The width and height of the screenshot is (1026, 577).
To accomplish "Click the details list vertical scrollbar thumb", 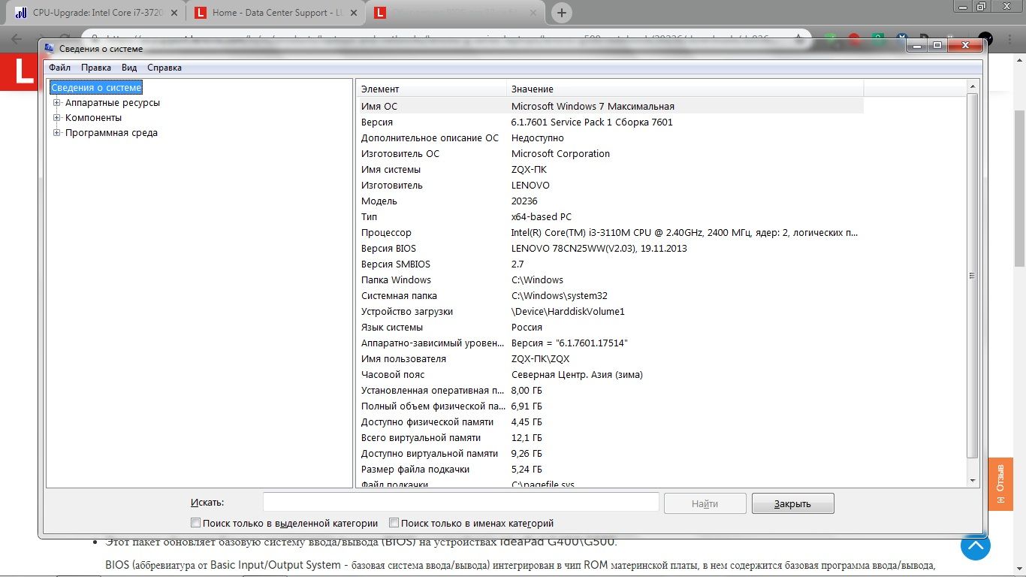I will (972, 276).
